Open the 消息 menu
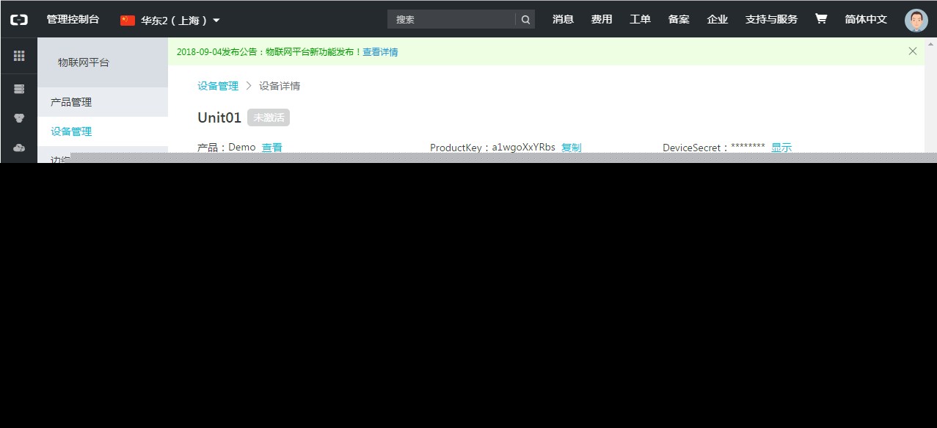The height and width of the screenshot is (428, 937). [x=563, y=19]
